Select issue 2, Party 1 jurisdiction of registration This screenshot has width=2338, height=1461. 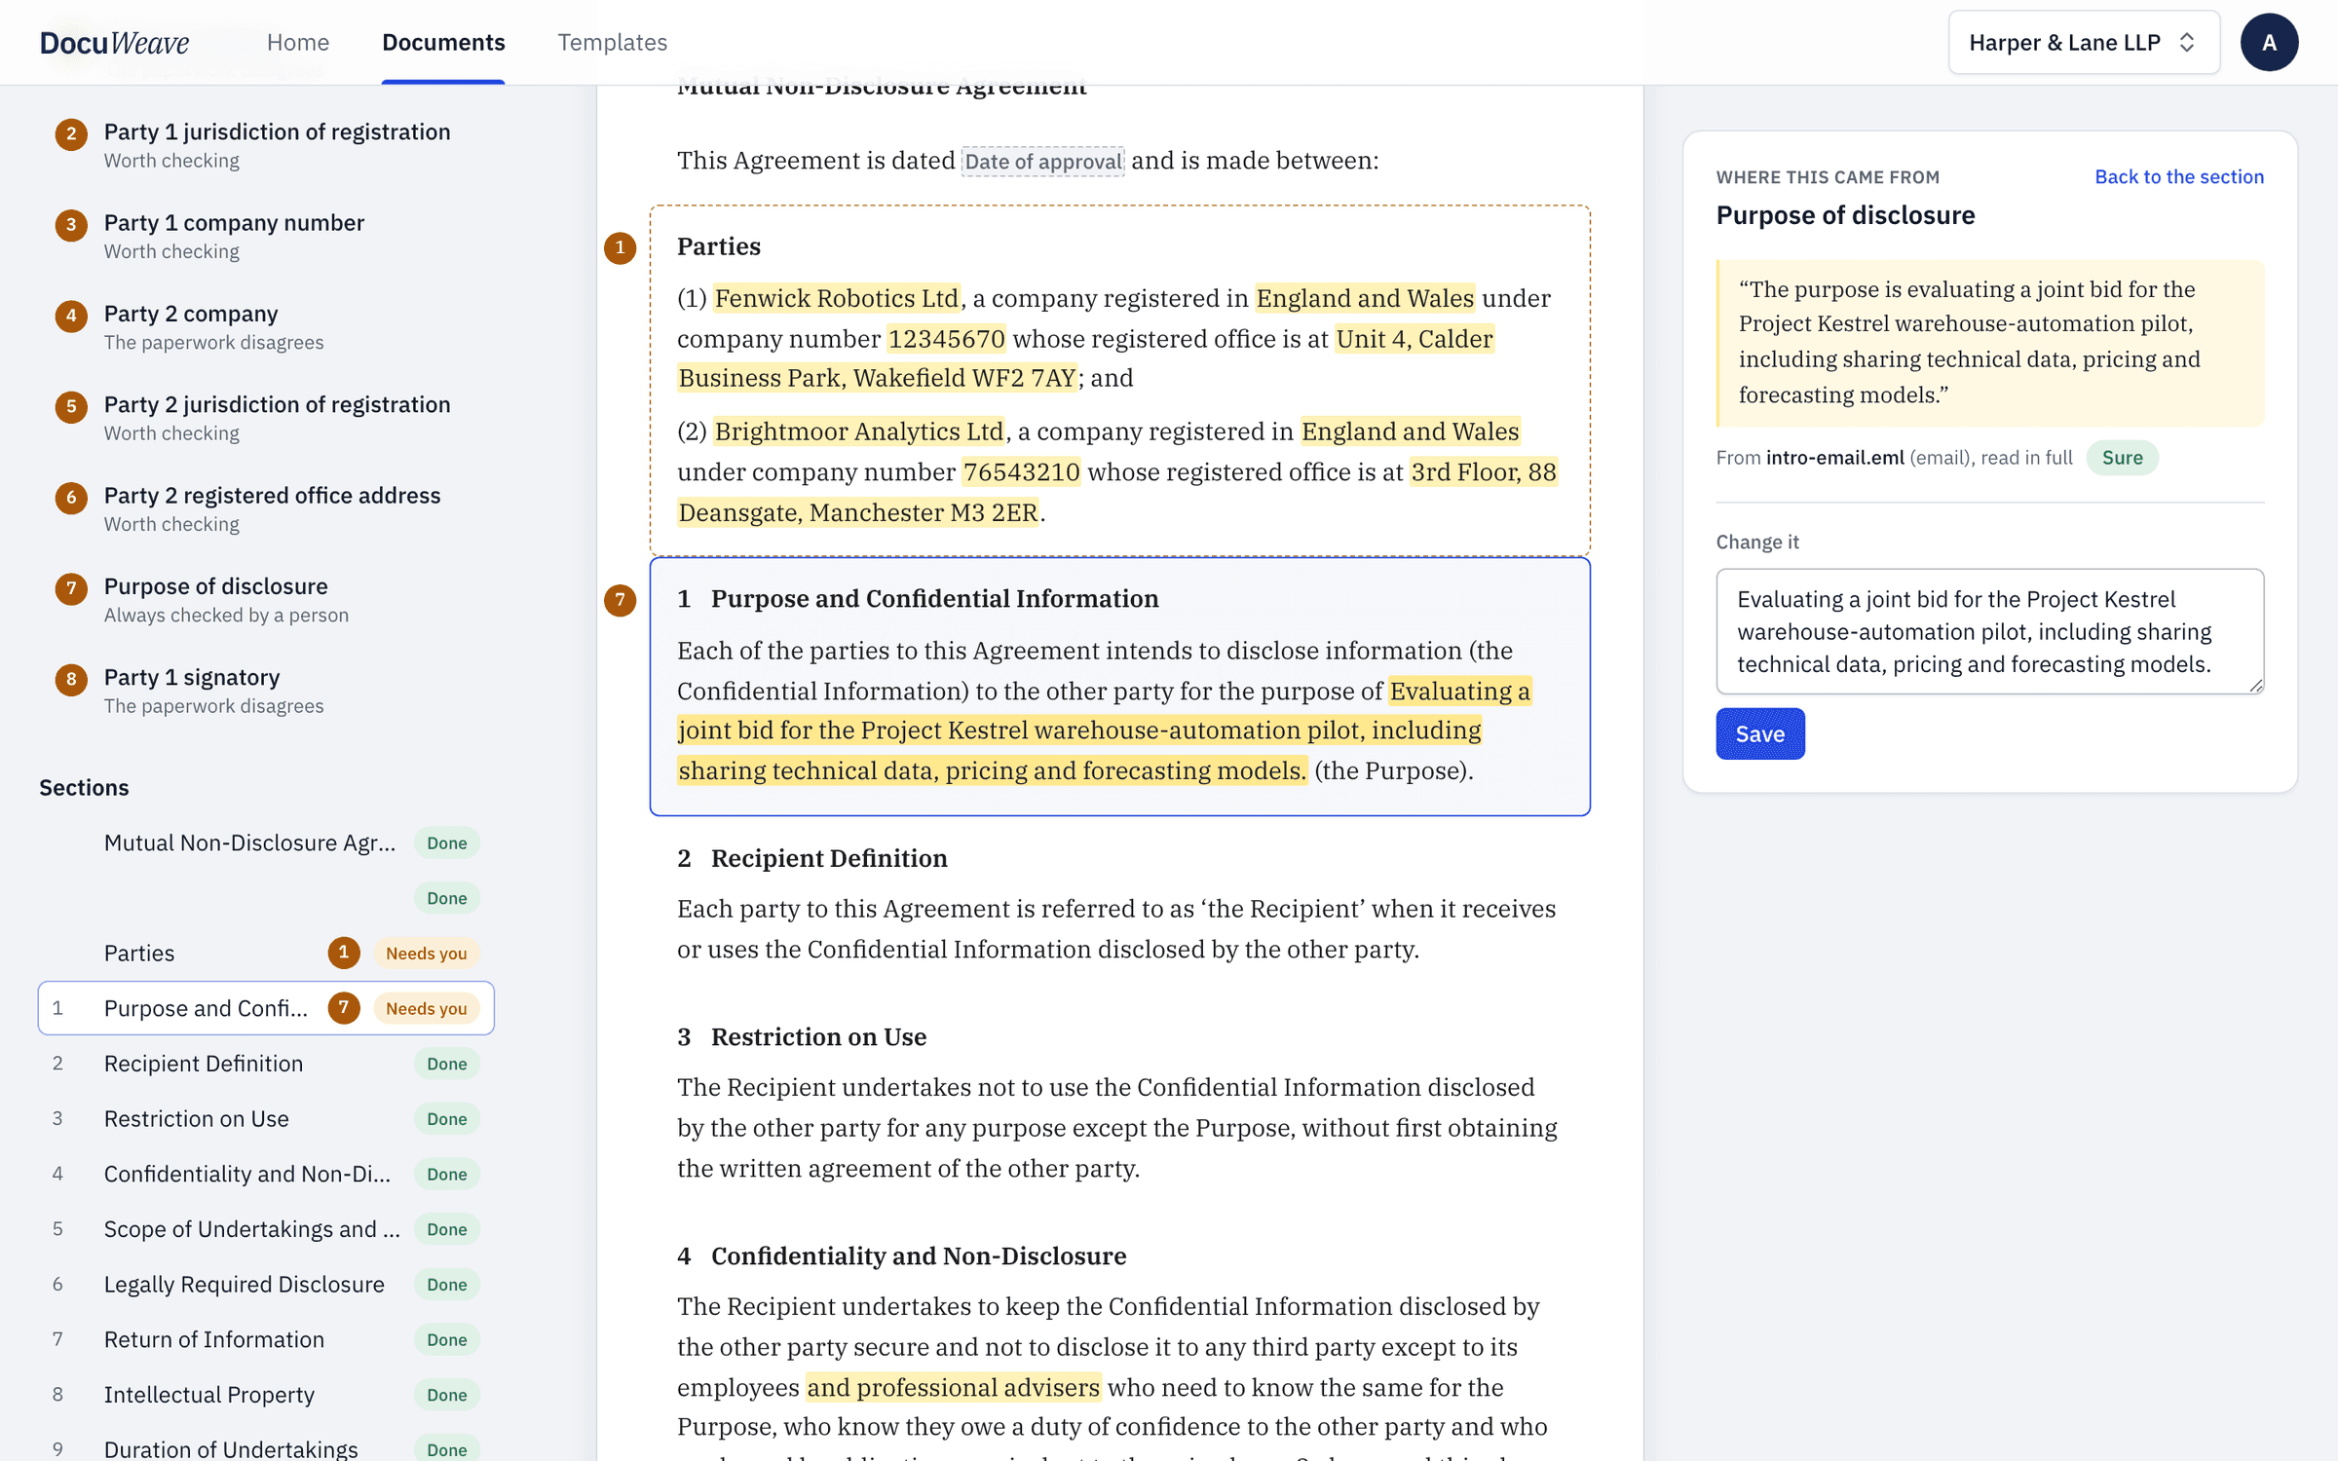point(265,145)
